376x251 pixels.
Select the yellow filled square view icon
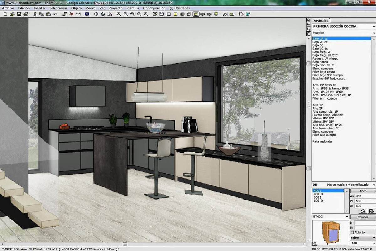click(175, 14)
